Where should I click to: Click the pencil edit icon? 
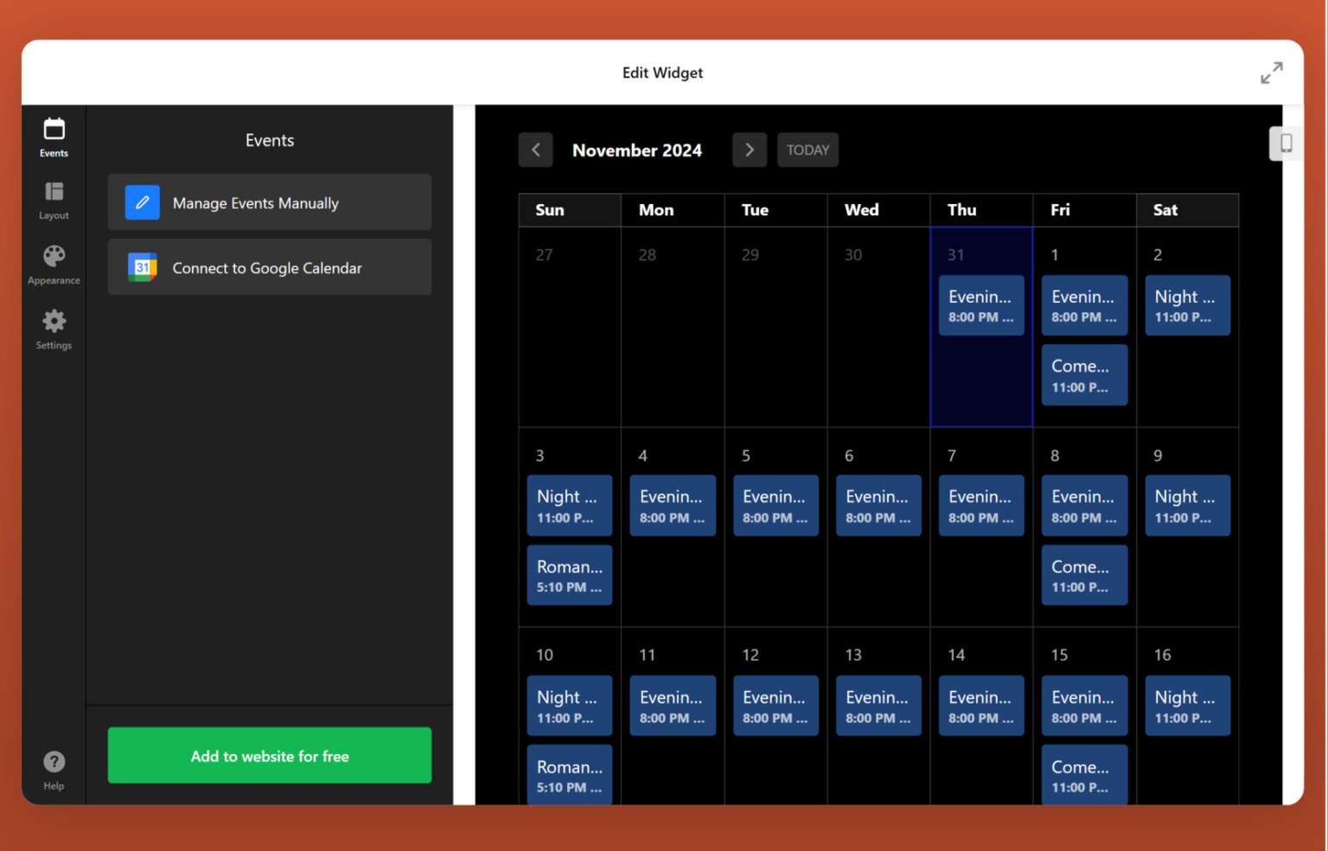[x=142, y=202]
